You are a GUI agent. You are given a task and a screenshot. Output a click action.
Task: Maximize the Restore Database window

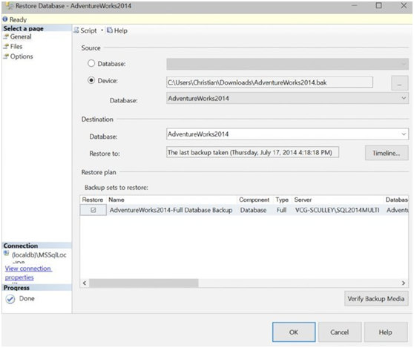378,5
